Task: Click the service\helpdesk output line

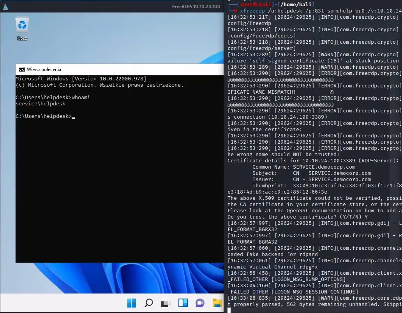Action: (41, 104)
